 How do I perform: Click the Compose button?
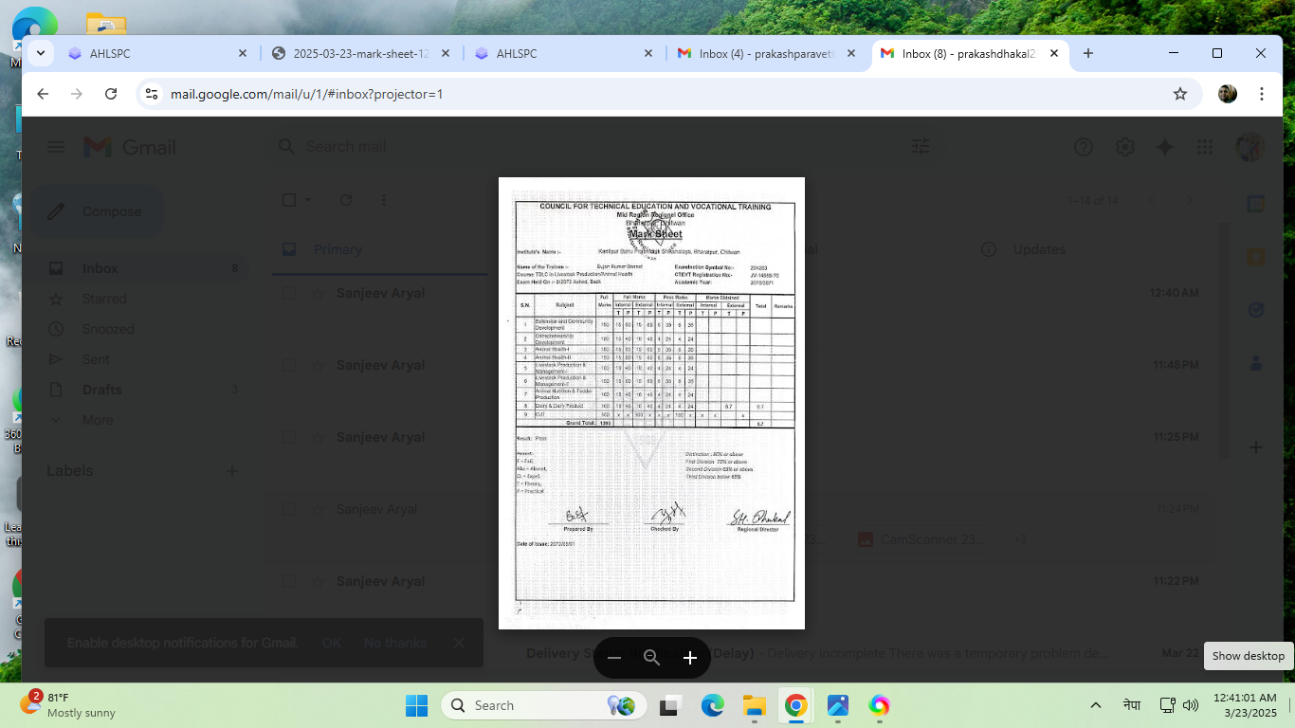[x=97, y=211]
